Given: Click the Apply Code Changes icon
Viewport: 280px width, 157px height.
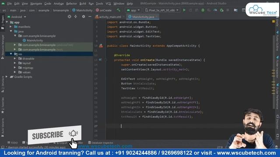Looking at the screenshot, I should pyautogui.click(x=196, y=10).
